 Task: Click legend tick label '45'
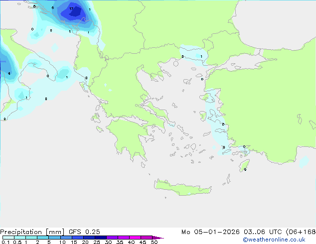pyautogui.click(x=143, y=242)
